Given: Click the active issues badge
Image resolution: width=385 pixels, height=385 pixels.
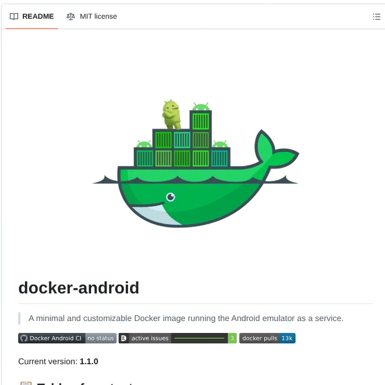Looking at the screenshot, I should click(178, 338).
